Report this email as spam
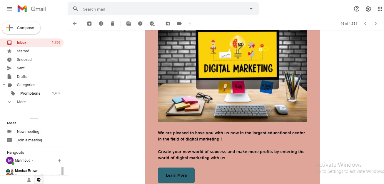The height and width of the screenshot is (184, 384). click(x=101, y=24)
